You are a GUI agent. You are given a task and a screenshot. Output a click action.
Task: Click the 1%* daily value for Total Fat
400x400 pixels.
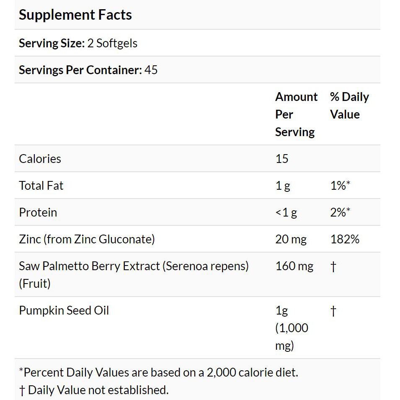340,186
